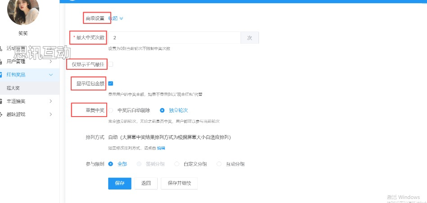Open the 趣味游戏 menu item
Image resolution: width=427 pixels, height=203 pixels.
pos(16,114)
